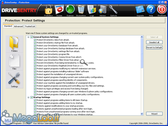168x126 pixels.
Task: Select 'Protect your DriveSentry Filter Driver' row text
Action: pyautogui.click(x=58, y=60)
